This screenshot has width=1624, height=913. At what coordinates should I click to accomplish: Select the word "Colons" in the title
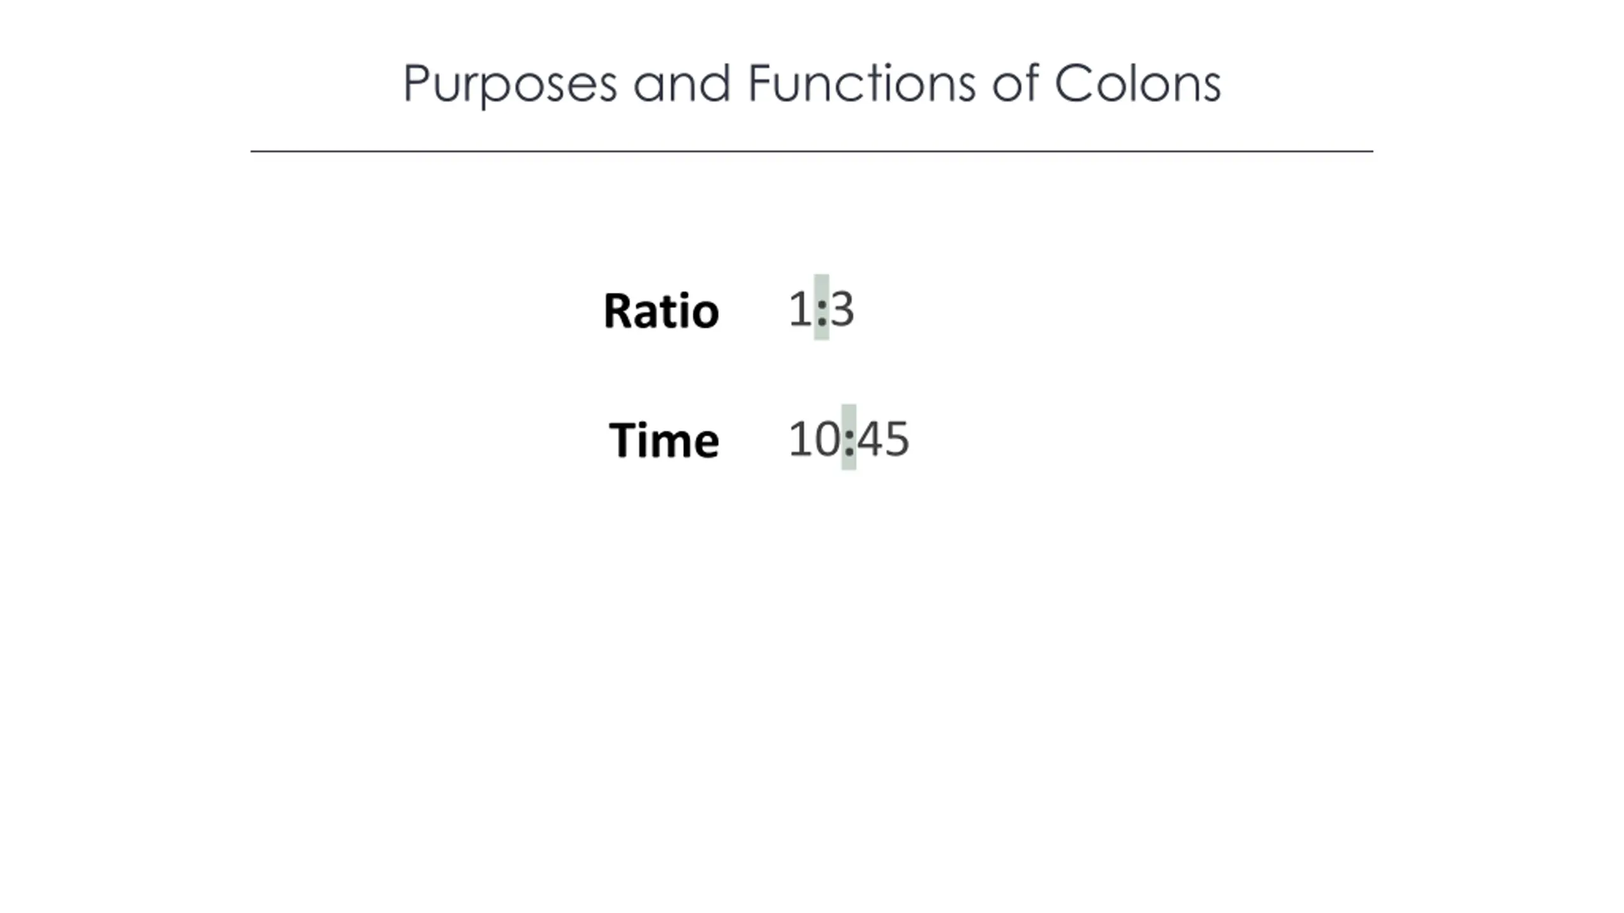pyautogui.click(x=1138, y=83)
